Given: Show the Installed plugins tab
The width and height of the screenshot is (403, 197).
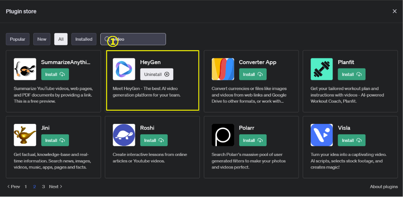Looking at the screenshot, I should 84,39.
